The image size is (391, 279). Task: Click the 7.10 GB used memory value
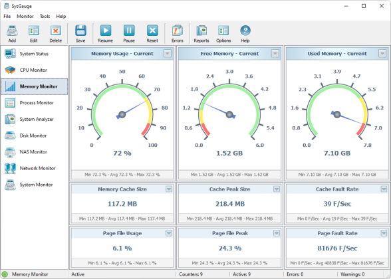pyautogui.click(x=337, y=153)
